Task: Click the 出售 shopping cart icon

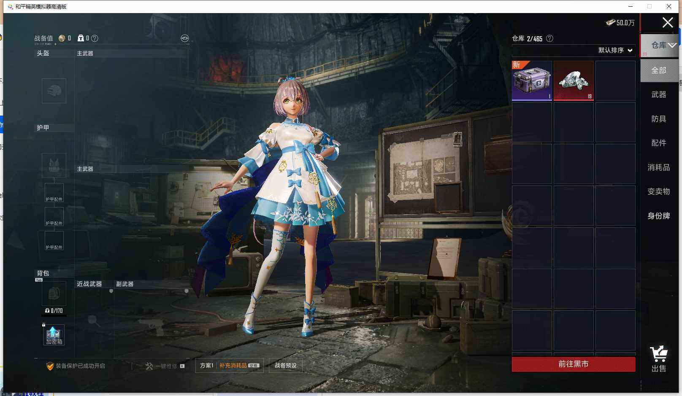Action: coord(659,359)
